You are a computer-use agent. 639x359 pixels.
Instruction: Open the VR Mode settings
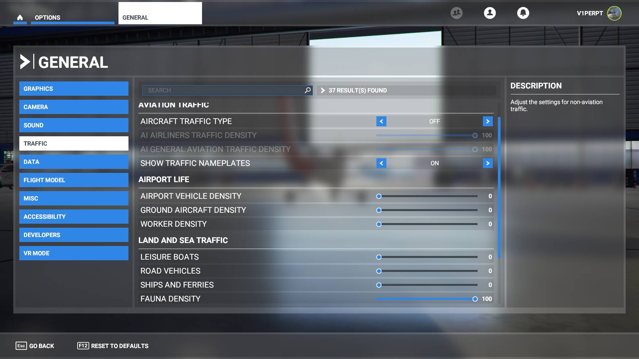tap(74, 253)
